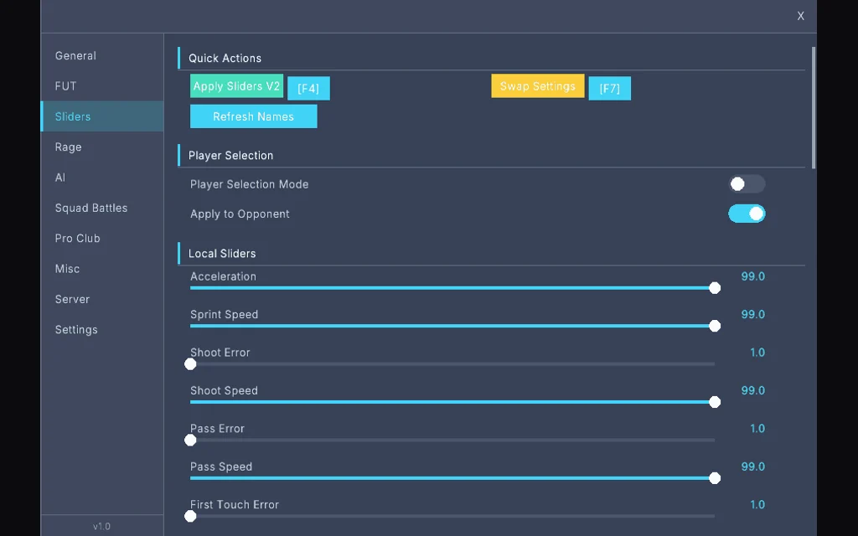Click the v1.0 version label
The image size is (858, 536).
point(101,526)
